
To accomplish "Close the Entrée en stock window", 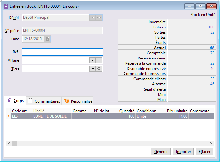I will coord(211,6).
